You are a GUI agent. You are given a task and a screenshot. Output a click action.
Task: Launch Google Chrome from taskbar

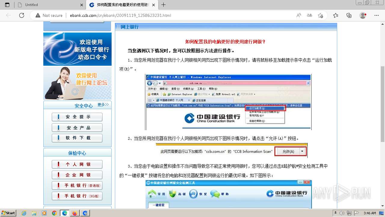[x=54, y=213]
